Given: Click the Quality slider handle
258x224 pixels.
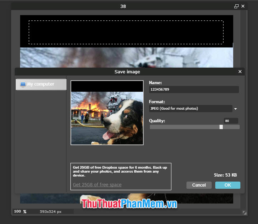Looking at the screenshot, I should 221,127.
